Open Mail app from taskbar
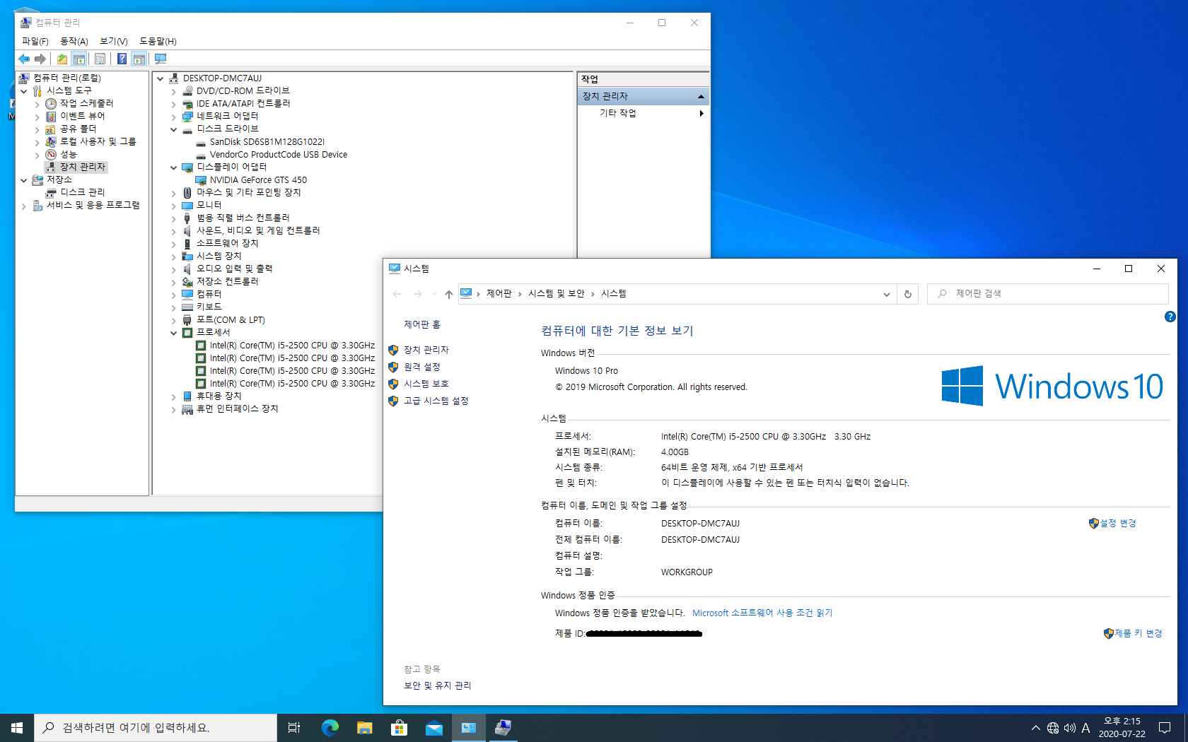 coord(434,727)
